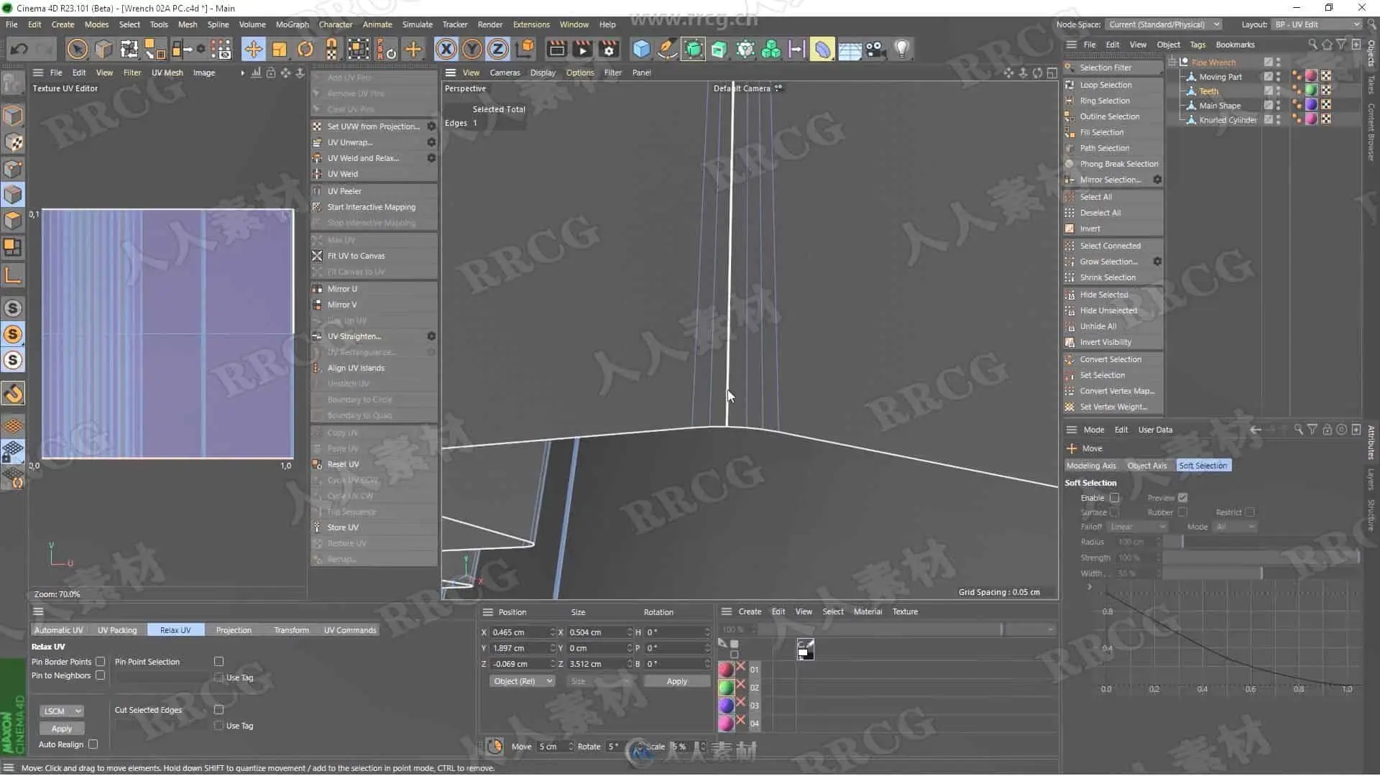Click the light bulb icon in toolbar

(x=901, y=49)
